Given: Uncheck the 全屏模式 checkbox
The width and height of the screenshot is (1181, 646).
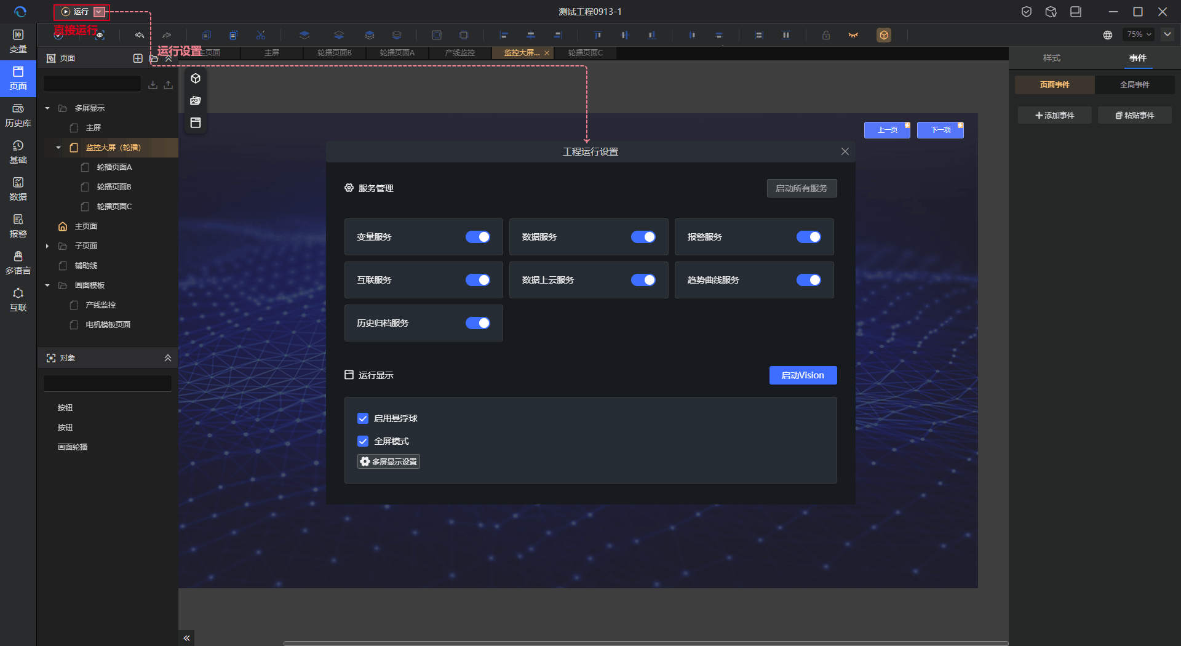Looking at the screenshot, I should tap(363, 441).
